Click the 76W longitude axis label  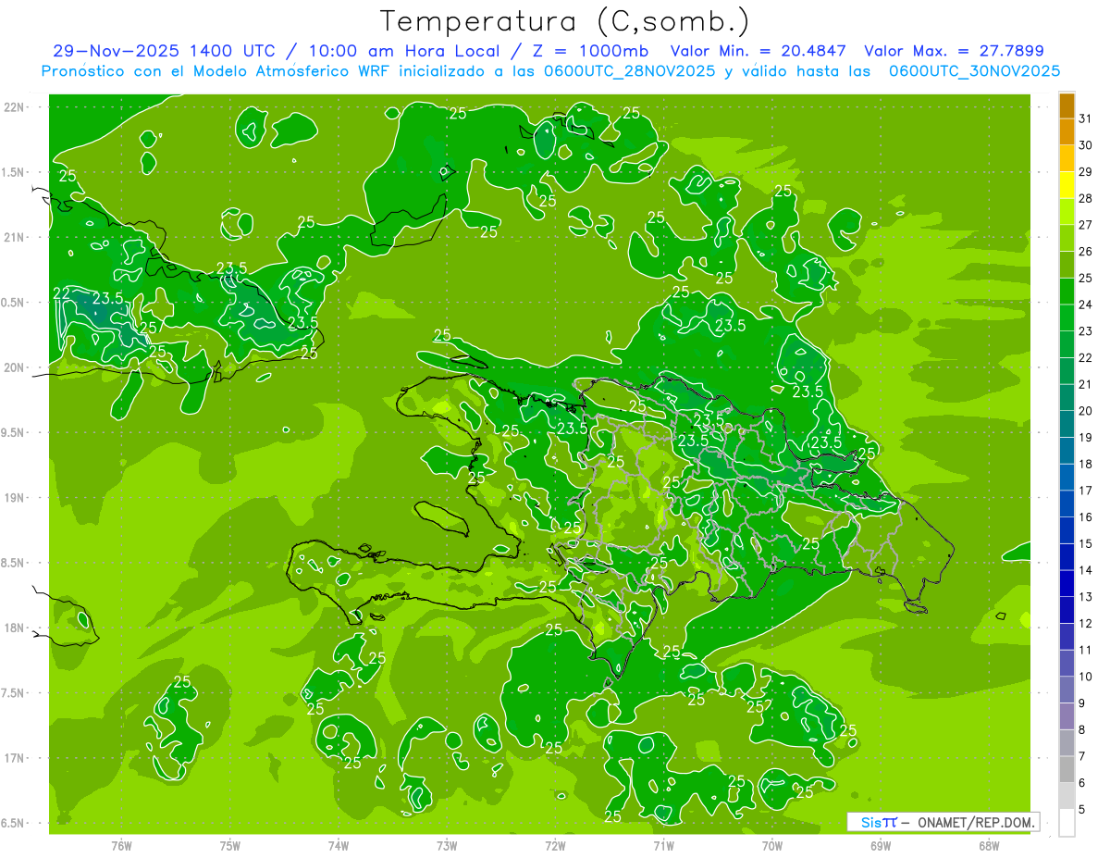(121, 845)
